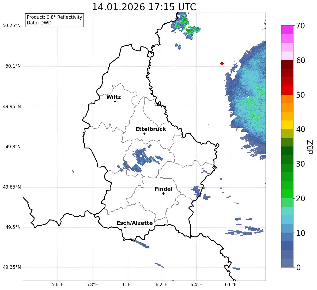The height and width of the screenshot is (290, 317).
Task: Click the title 14.01.2026 17:15 UTC
Action: point(144,7)
